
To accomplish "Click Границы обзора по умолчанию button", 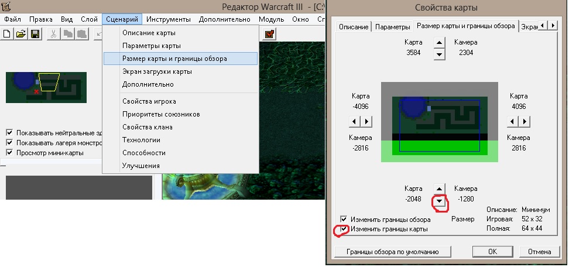I will pos(393,251).
